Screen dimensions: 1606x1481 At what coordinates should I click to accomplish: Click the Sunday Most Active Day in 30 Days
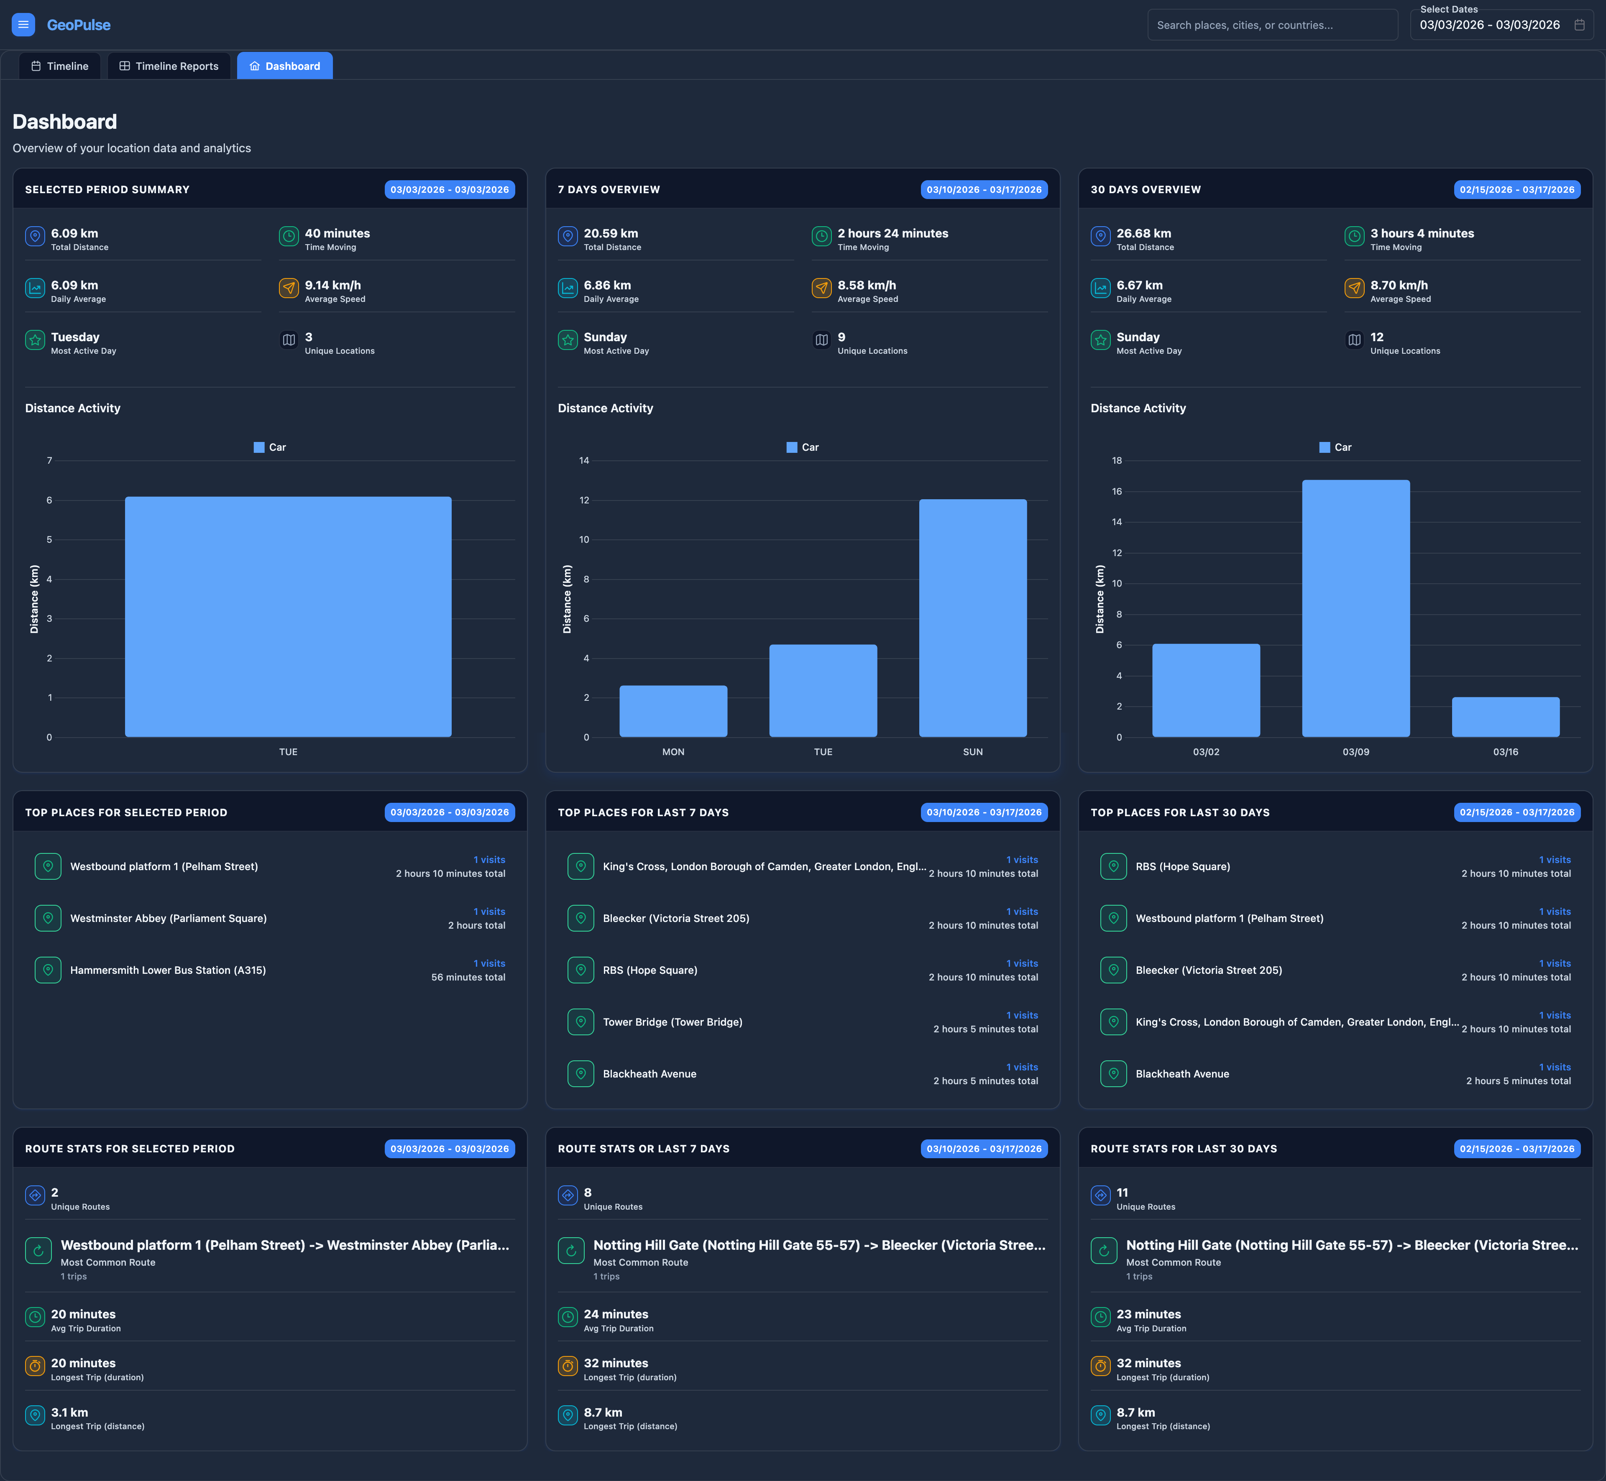click(1138, 337)
